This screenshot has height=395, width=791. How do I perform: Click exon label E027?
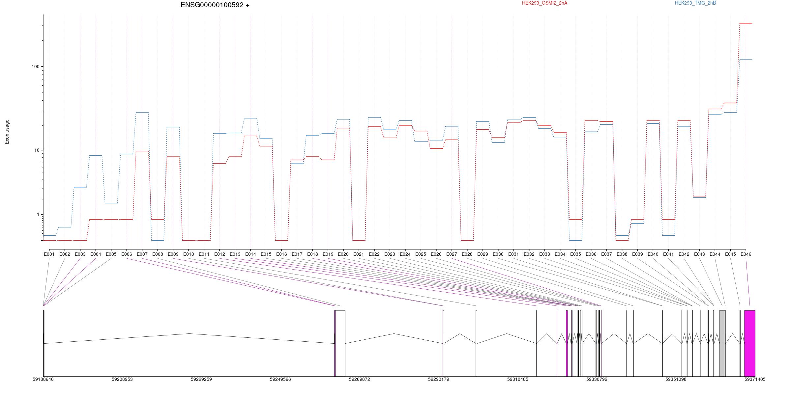coord(452,254)
